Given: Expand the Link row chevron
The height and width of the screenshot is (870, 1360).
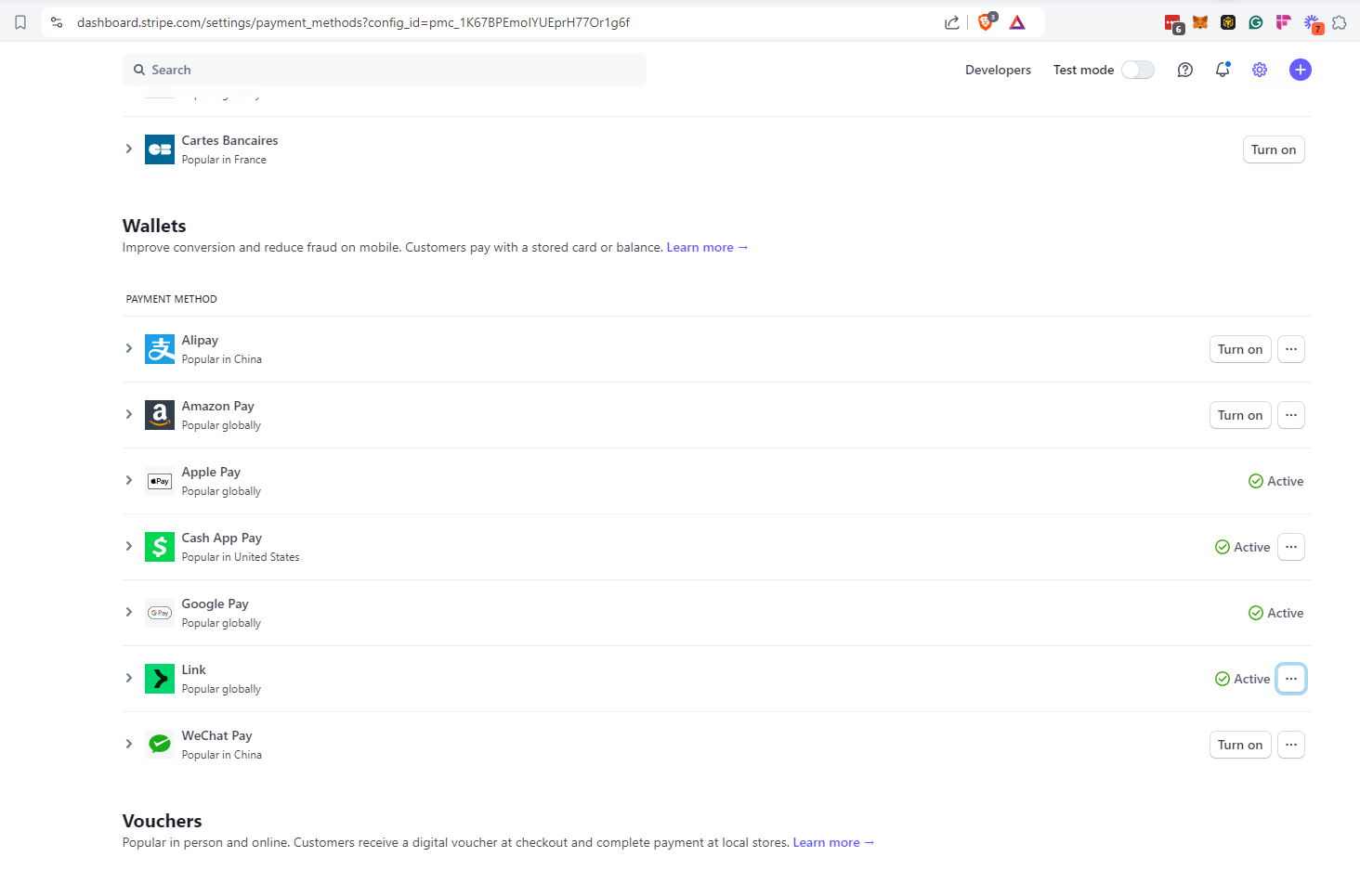Looking at the screenshot, I should tap(129, 678).
